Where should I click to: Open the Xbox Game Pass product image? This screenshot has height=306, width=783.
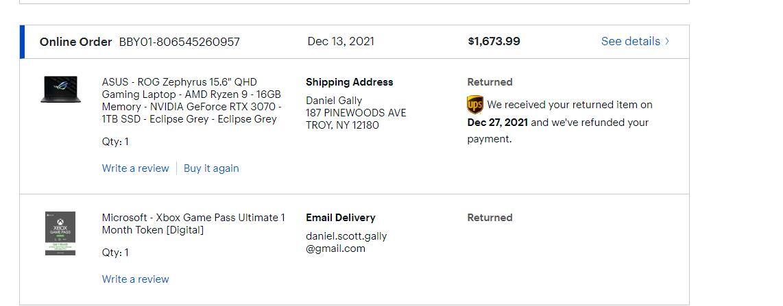coord(60,233)
